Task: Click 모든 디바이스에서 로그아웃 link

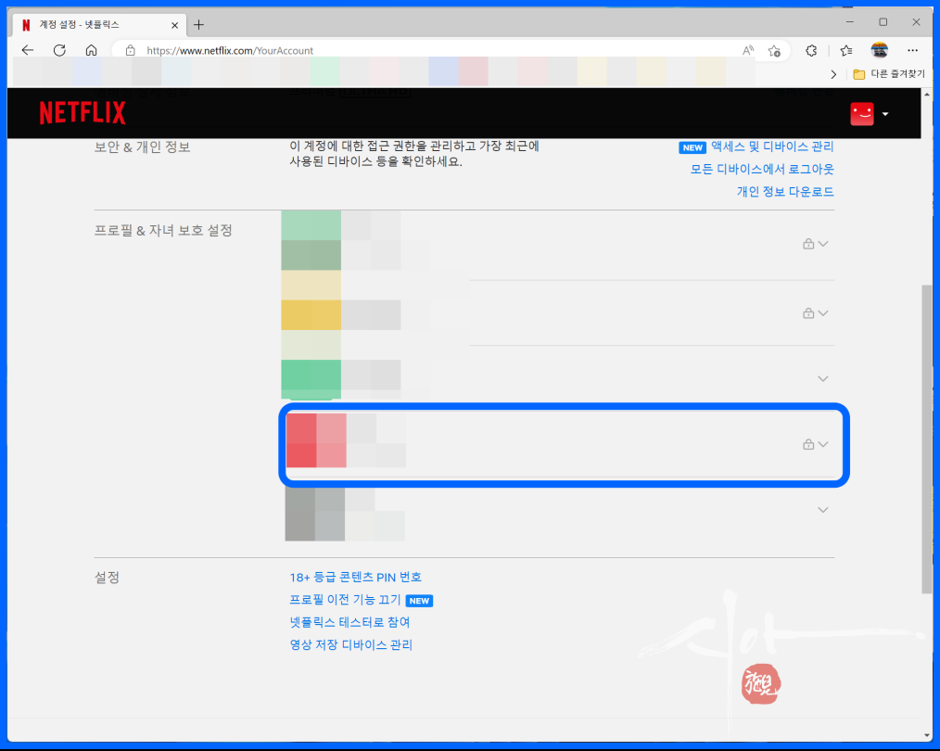Action: tap(762, 170)
